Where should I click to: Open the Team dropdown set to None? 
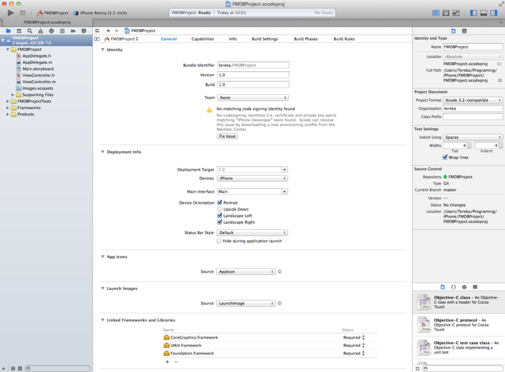[253, 98]
